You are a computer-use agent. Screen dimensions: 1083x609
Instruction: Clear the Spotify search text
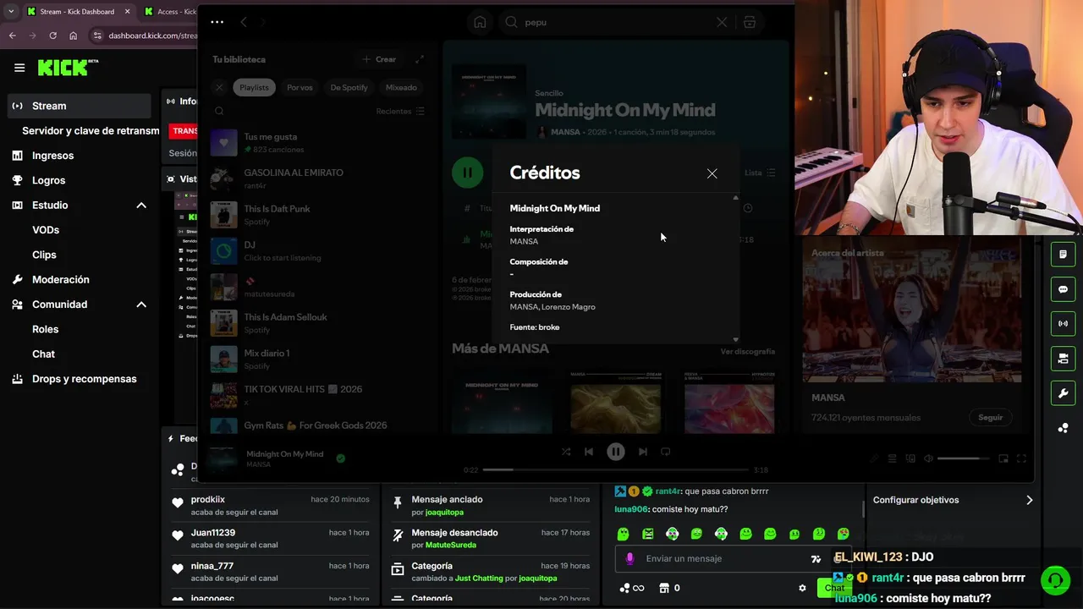click(x=722, y=22)
